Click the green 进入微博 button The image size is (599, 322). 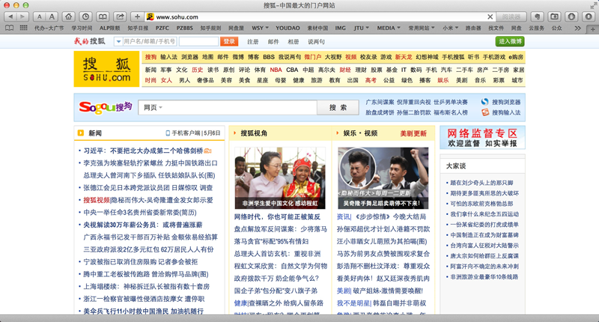coord(510,41)
